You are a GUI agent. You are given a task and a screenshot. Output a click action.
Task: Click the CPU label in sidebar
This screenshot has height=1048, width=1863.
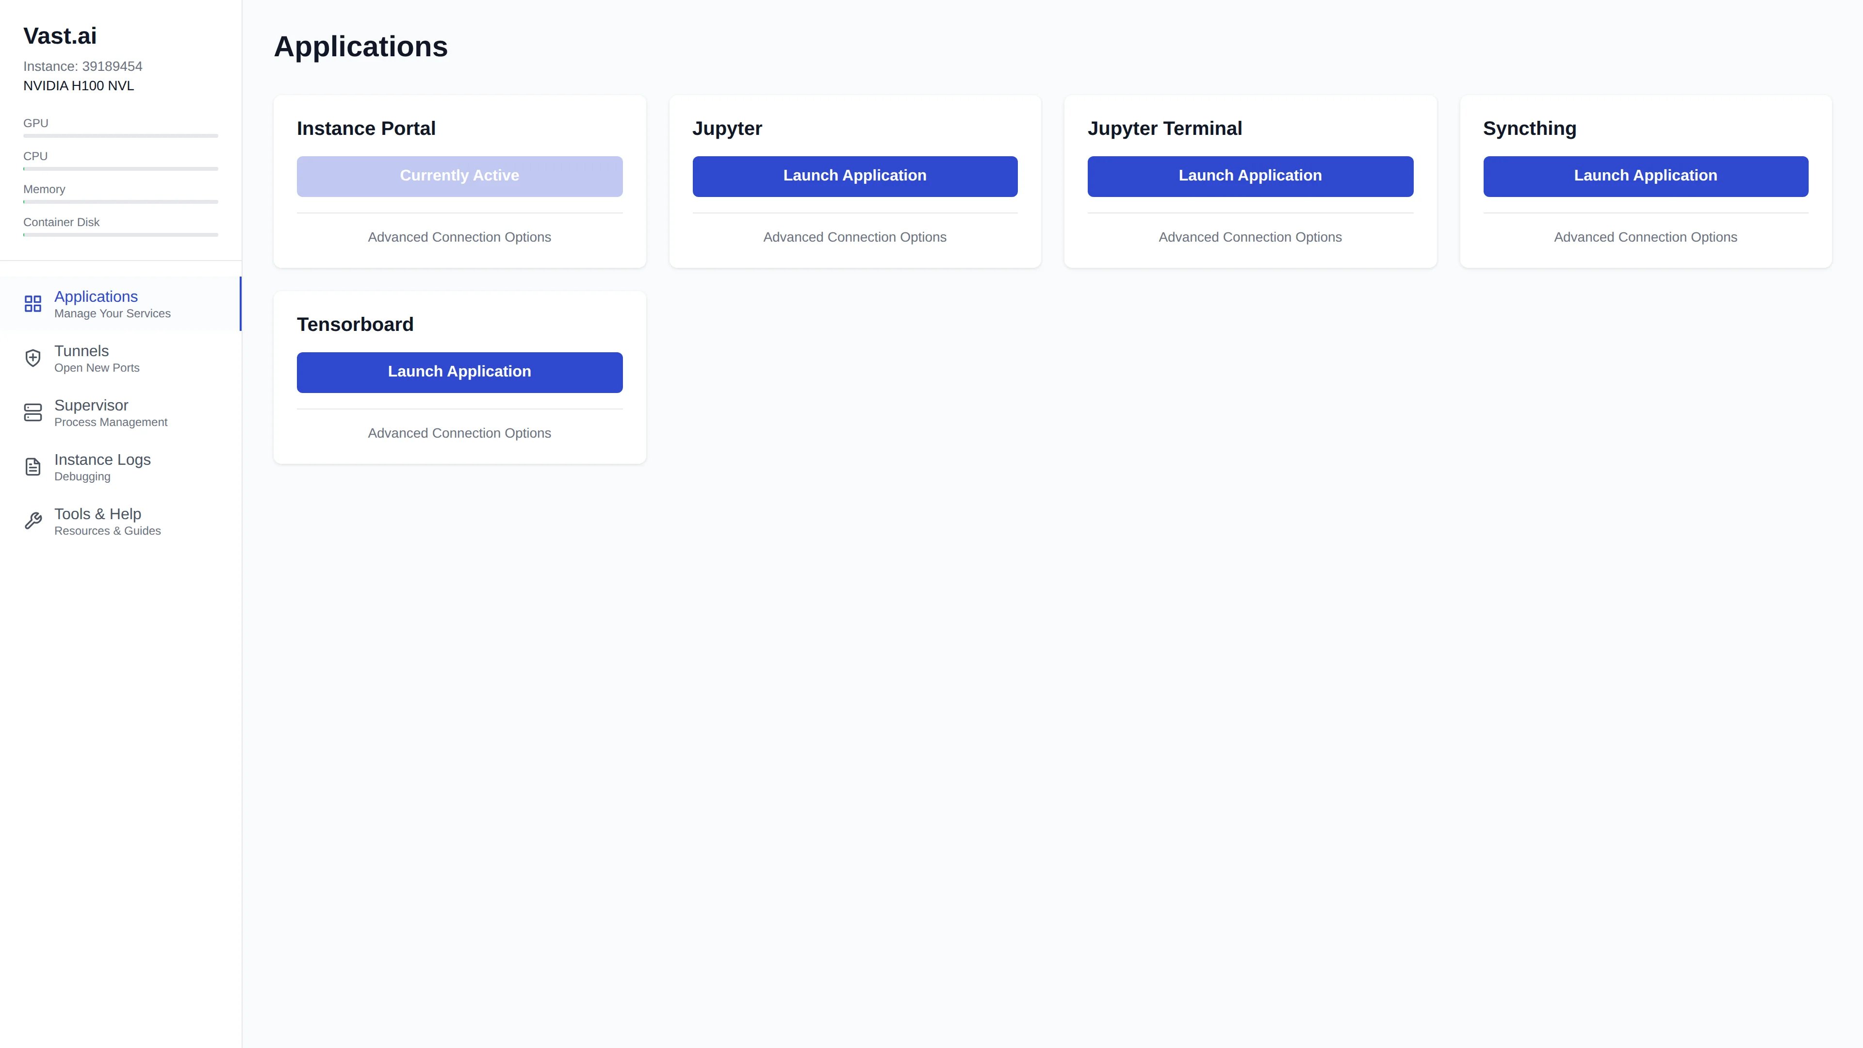pos(35,156)
